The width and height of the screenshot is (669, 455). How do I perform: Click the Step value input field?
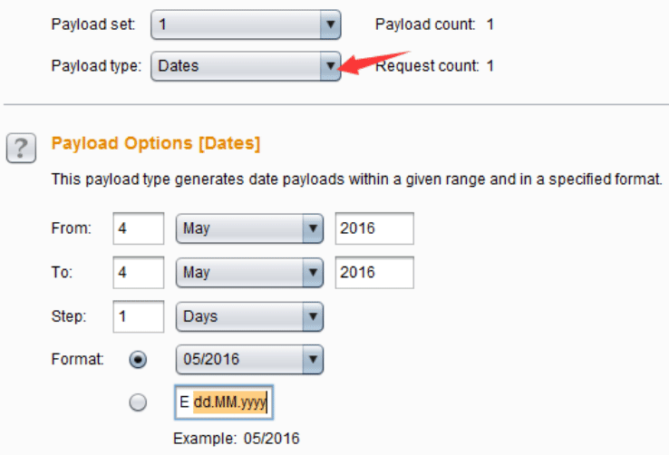139,317
